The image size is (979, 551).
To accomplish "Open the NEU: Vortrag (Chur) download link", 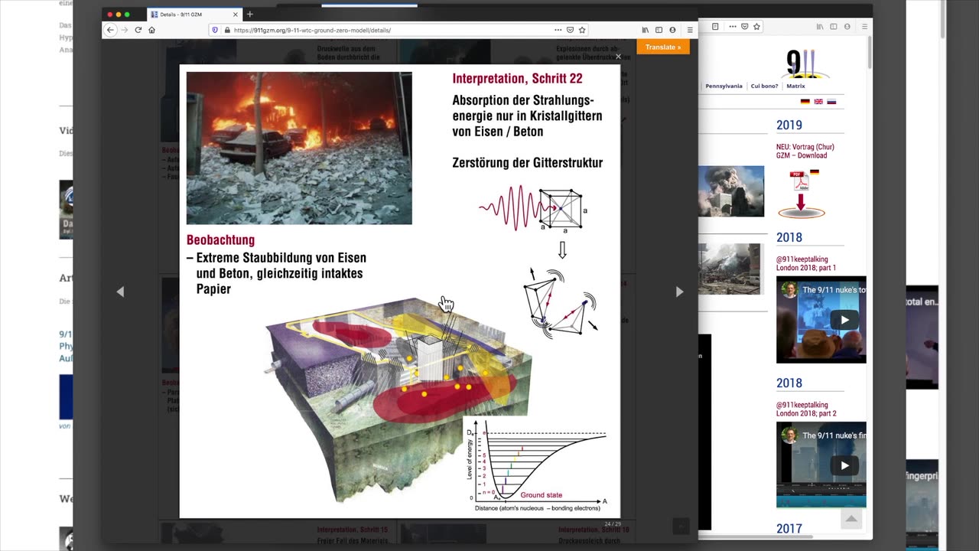I will point(805,151).
